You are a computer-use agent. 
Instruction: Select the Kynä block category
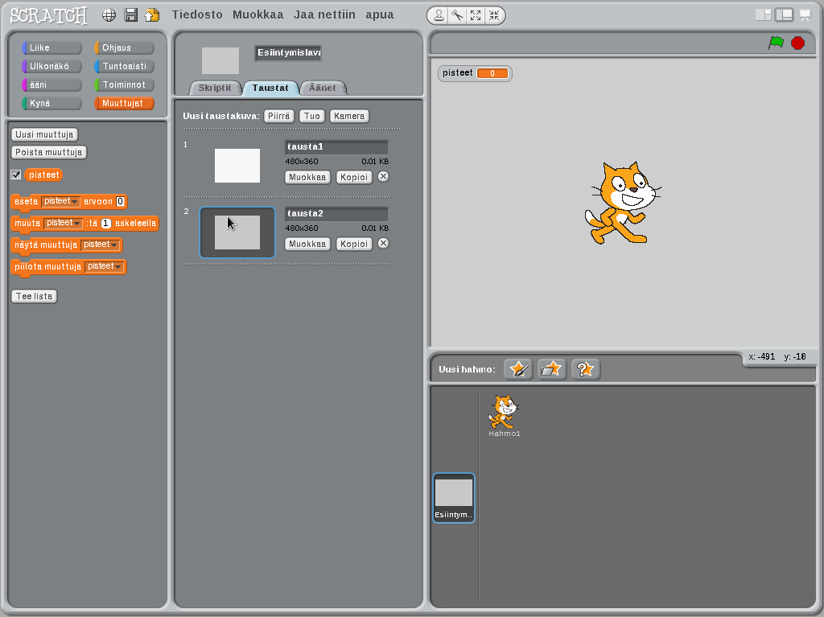point(51,103)
